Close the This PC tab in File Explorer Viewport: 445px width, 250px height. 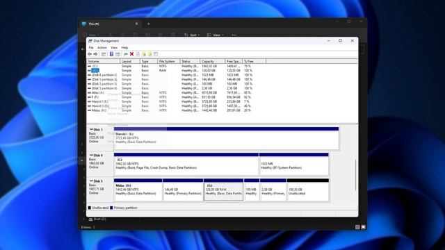136,24
